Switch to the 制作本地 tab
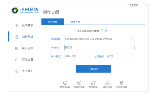Screen dimensions: 161x98 pos(75,22)
